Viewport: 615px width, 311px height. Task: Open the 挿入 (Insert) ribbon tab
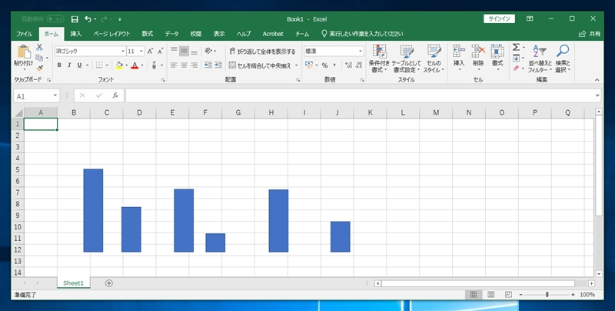click(x=76, y=34)
